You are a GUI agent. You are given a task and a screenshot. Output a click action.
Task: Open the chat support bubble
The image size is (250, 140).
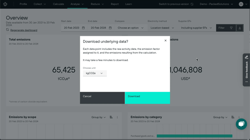coord(241,124)
